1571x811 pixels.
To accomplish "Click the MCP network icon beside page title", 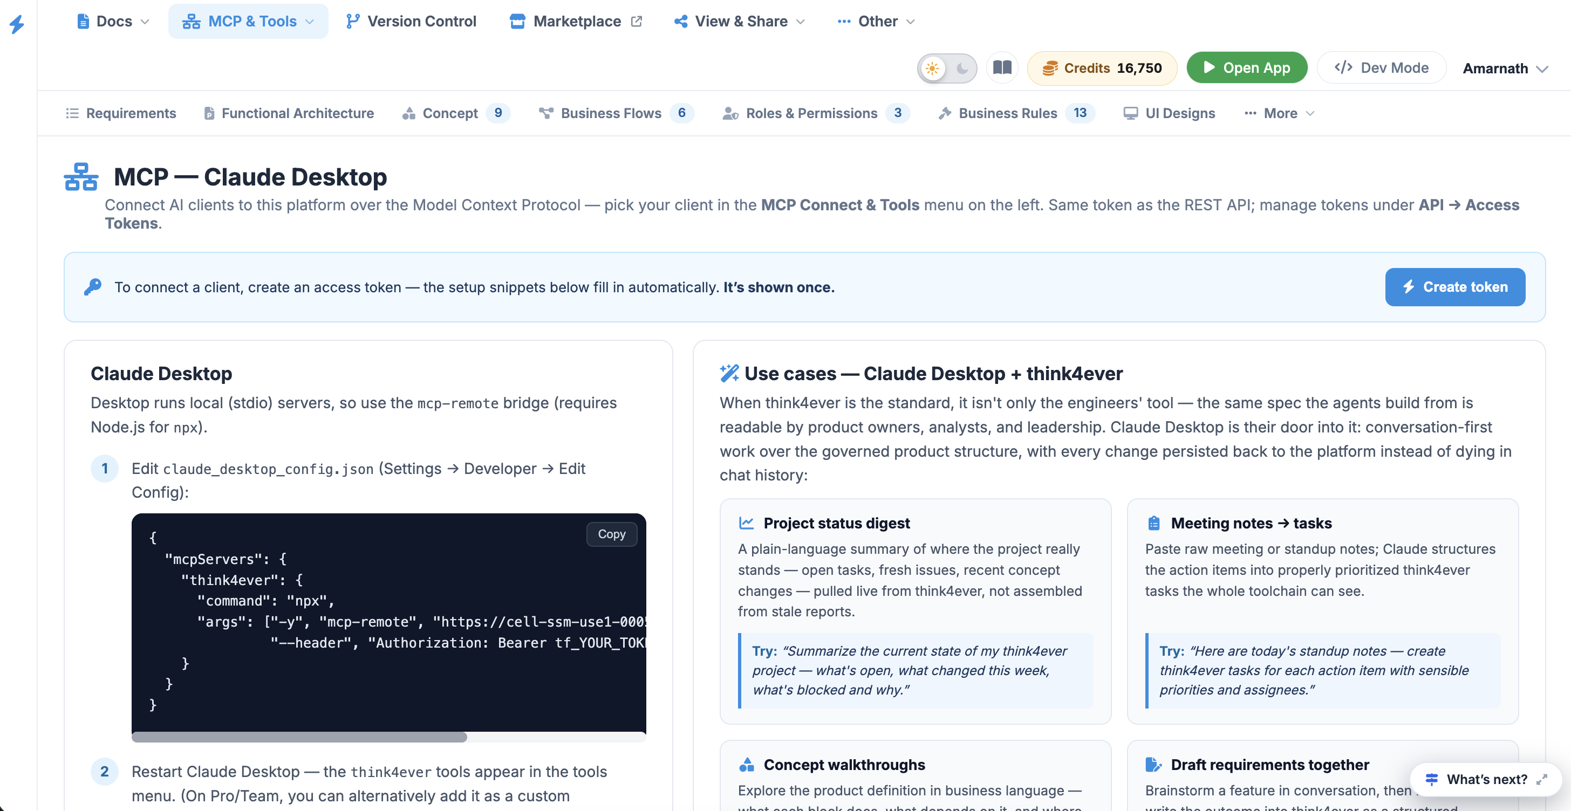I will pyautogui.click(x=81, y=177).
